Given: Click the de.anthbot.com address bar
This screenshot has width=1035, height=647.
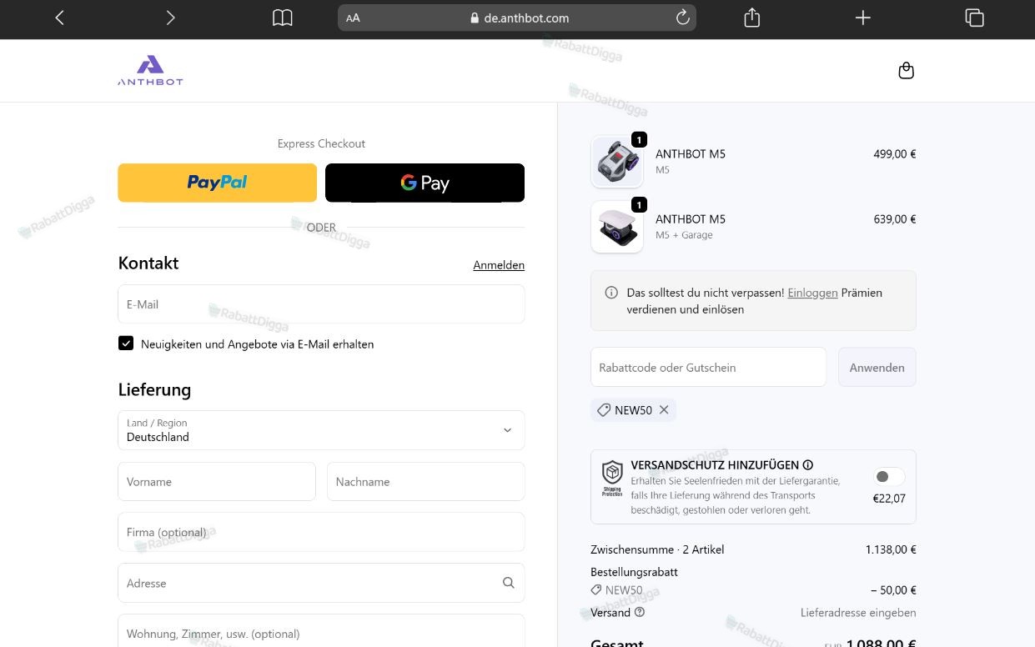Looking at the screenshot, I should pos(517,18).
